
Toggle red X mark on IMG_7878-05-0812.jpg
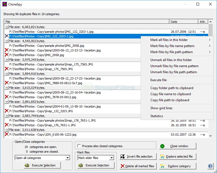[x=7, y=97]
